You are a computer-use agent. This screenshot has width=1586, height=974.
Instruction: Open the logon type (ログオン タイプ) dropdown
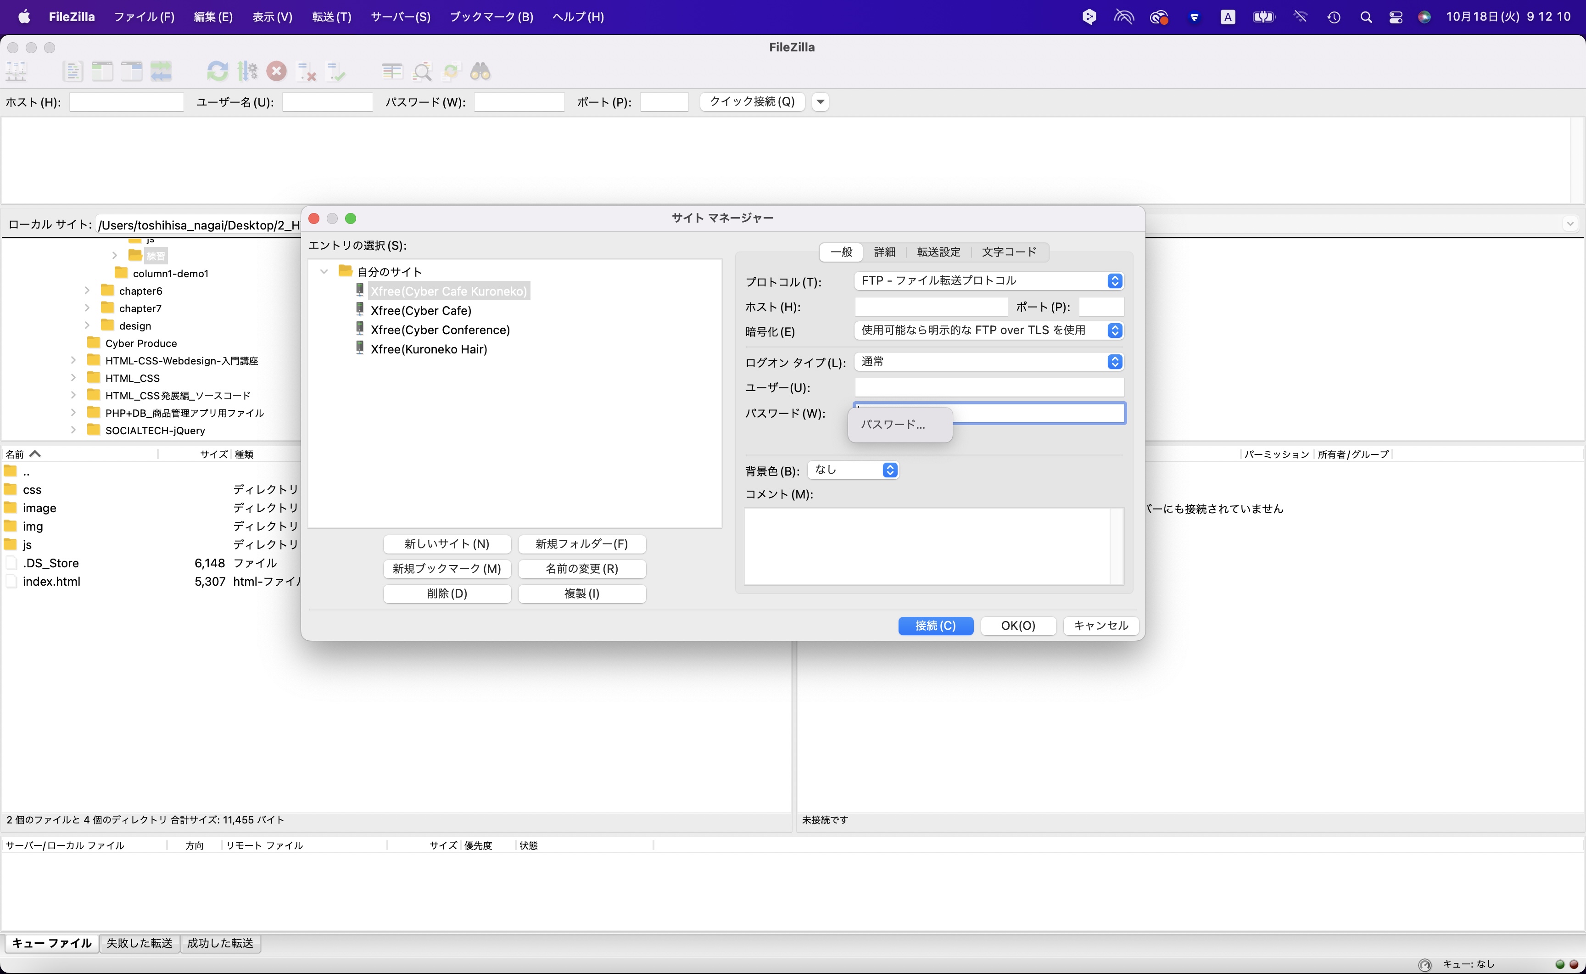pyautogui.click(x=988, y=362)
